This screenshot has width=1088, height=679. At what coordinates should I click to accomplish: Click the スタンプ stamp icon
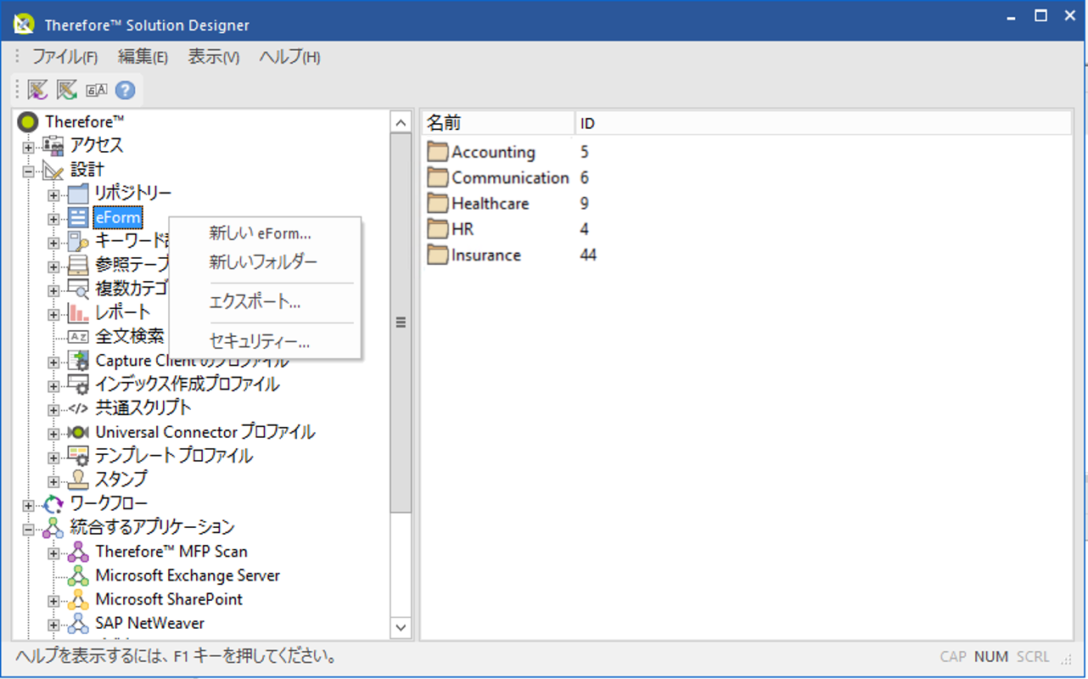tap(78, 480)
